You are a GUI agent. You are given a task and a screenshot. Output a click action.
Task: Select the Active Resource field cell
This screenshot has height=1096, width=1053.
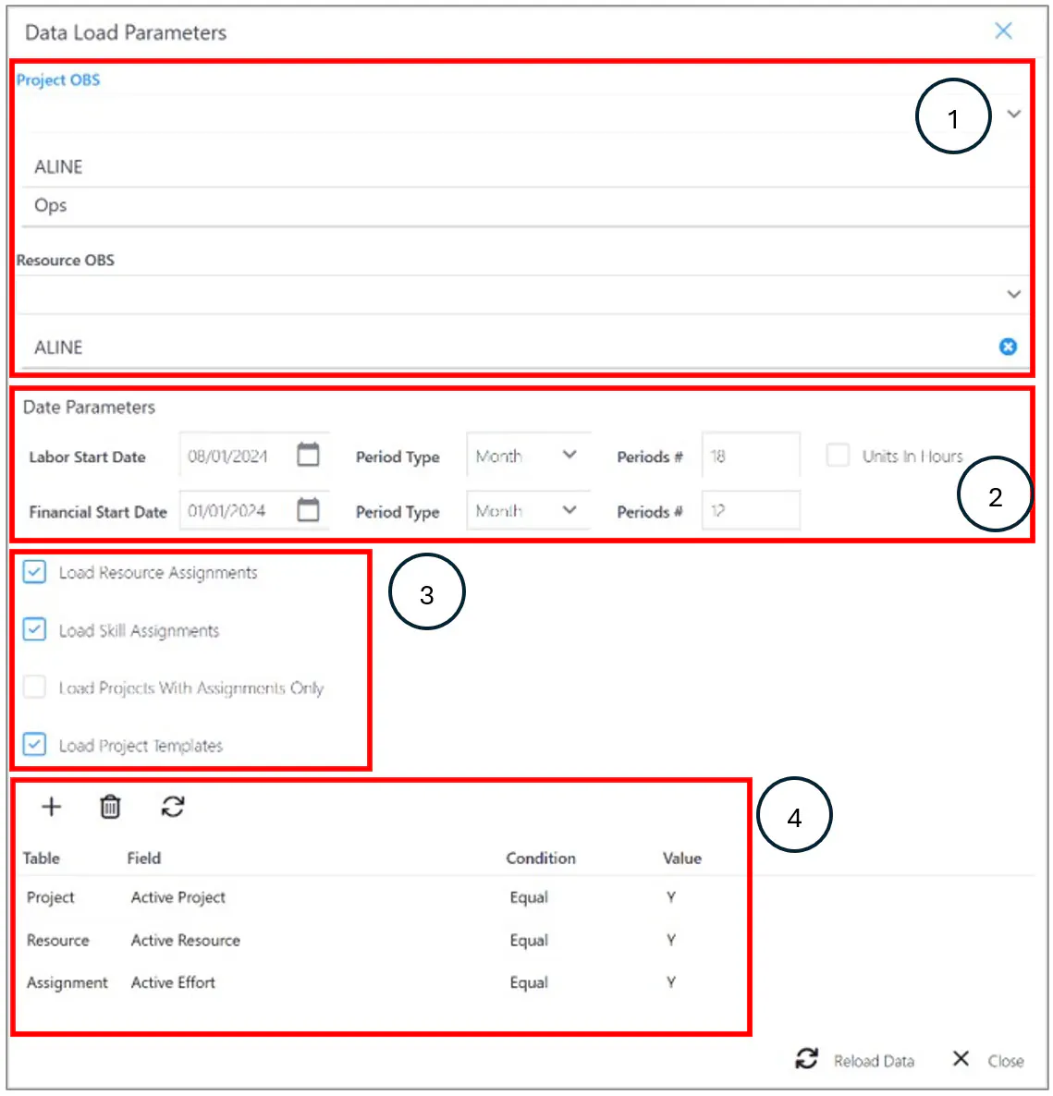(185, 941)
